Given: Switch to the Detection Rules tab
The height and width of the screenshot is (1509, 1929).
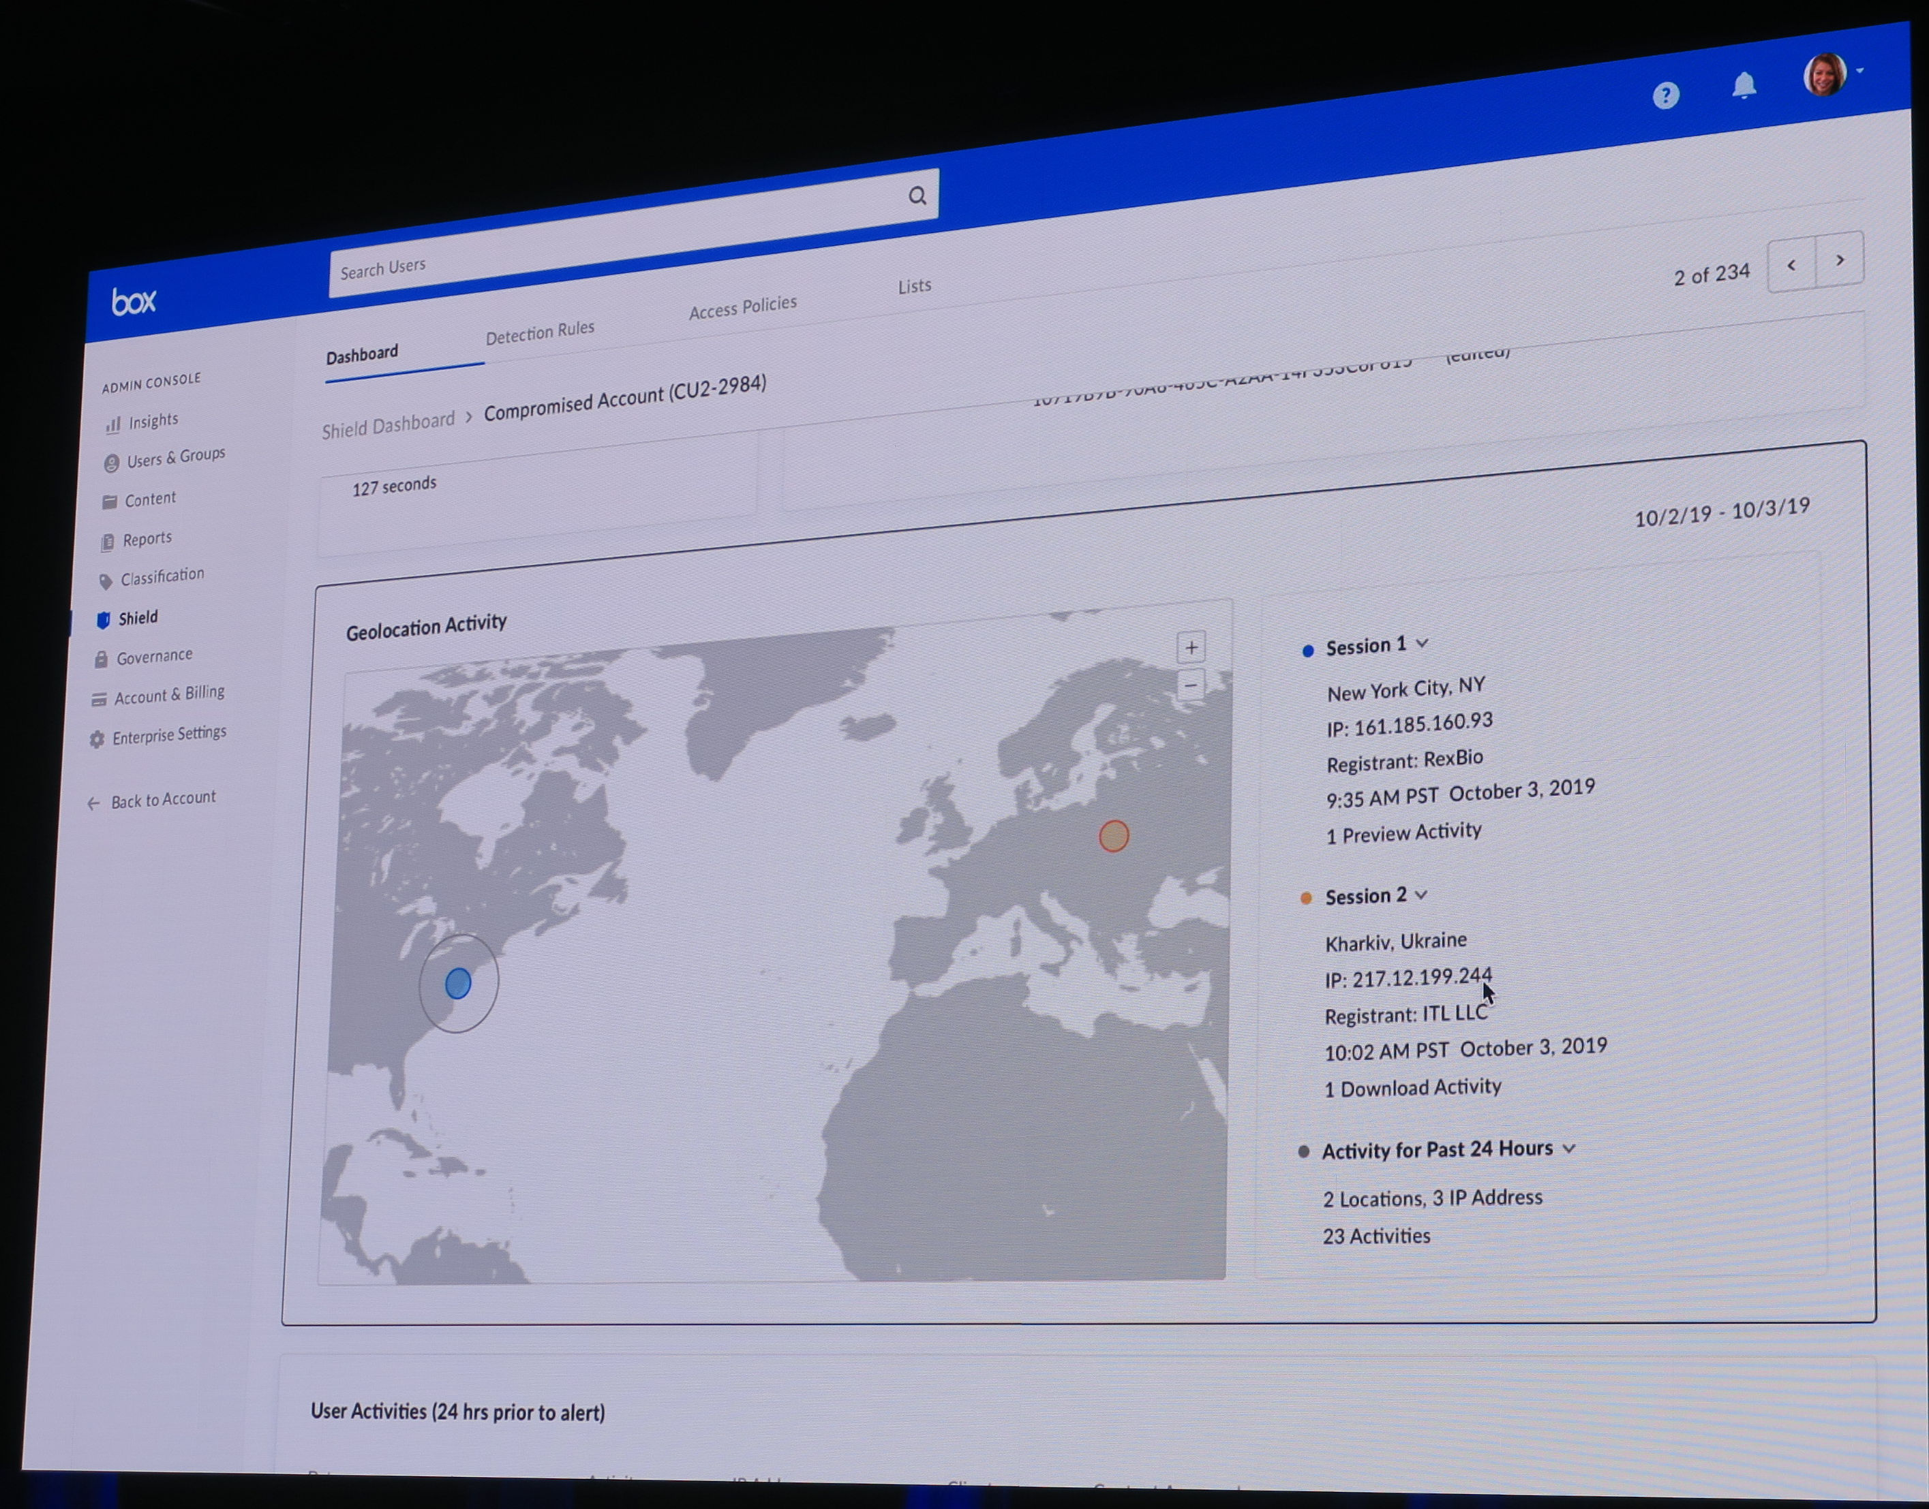Looking at the screenshot, I should (540, 332).
